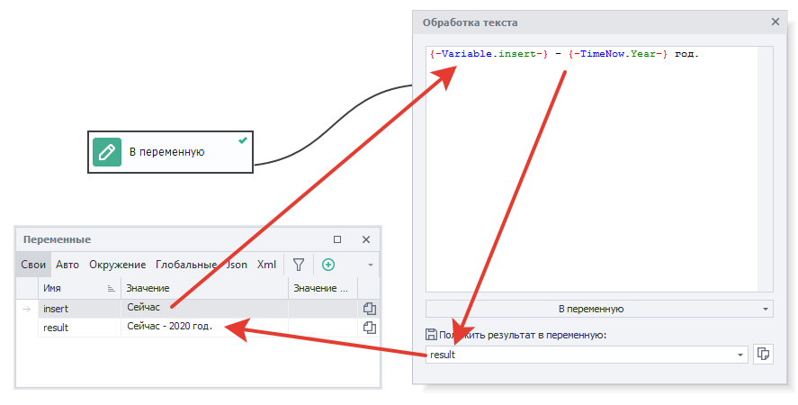The image size is (798, 405).
Task: Click the filter funnel icon in Переменные panel
Action: (299, 265)
